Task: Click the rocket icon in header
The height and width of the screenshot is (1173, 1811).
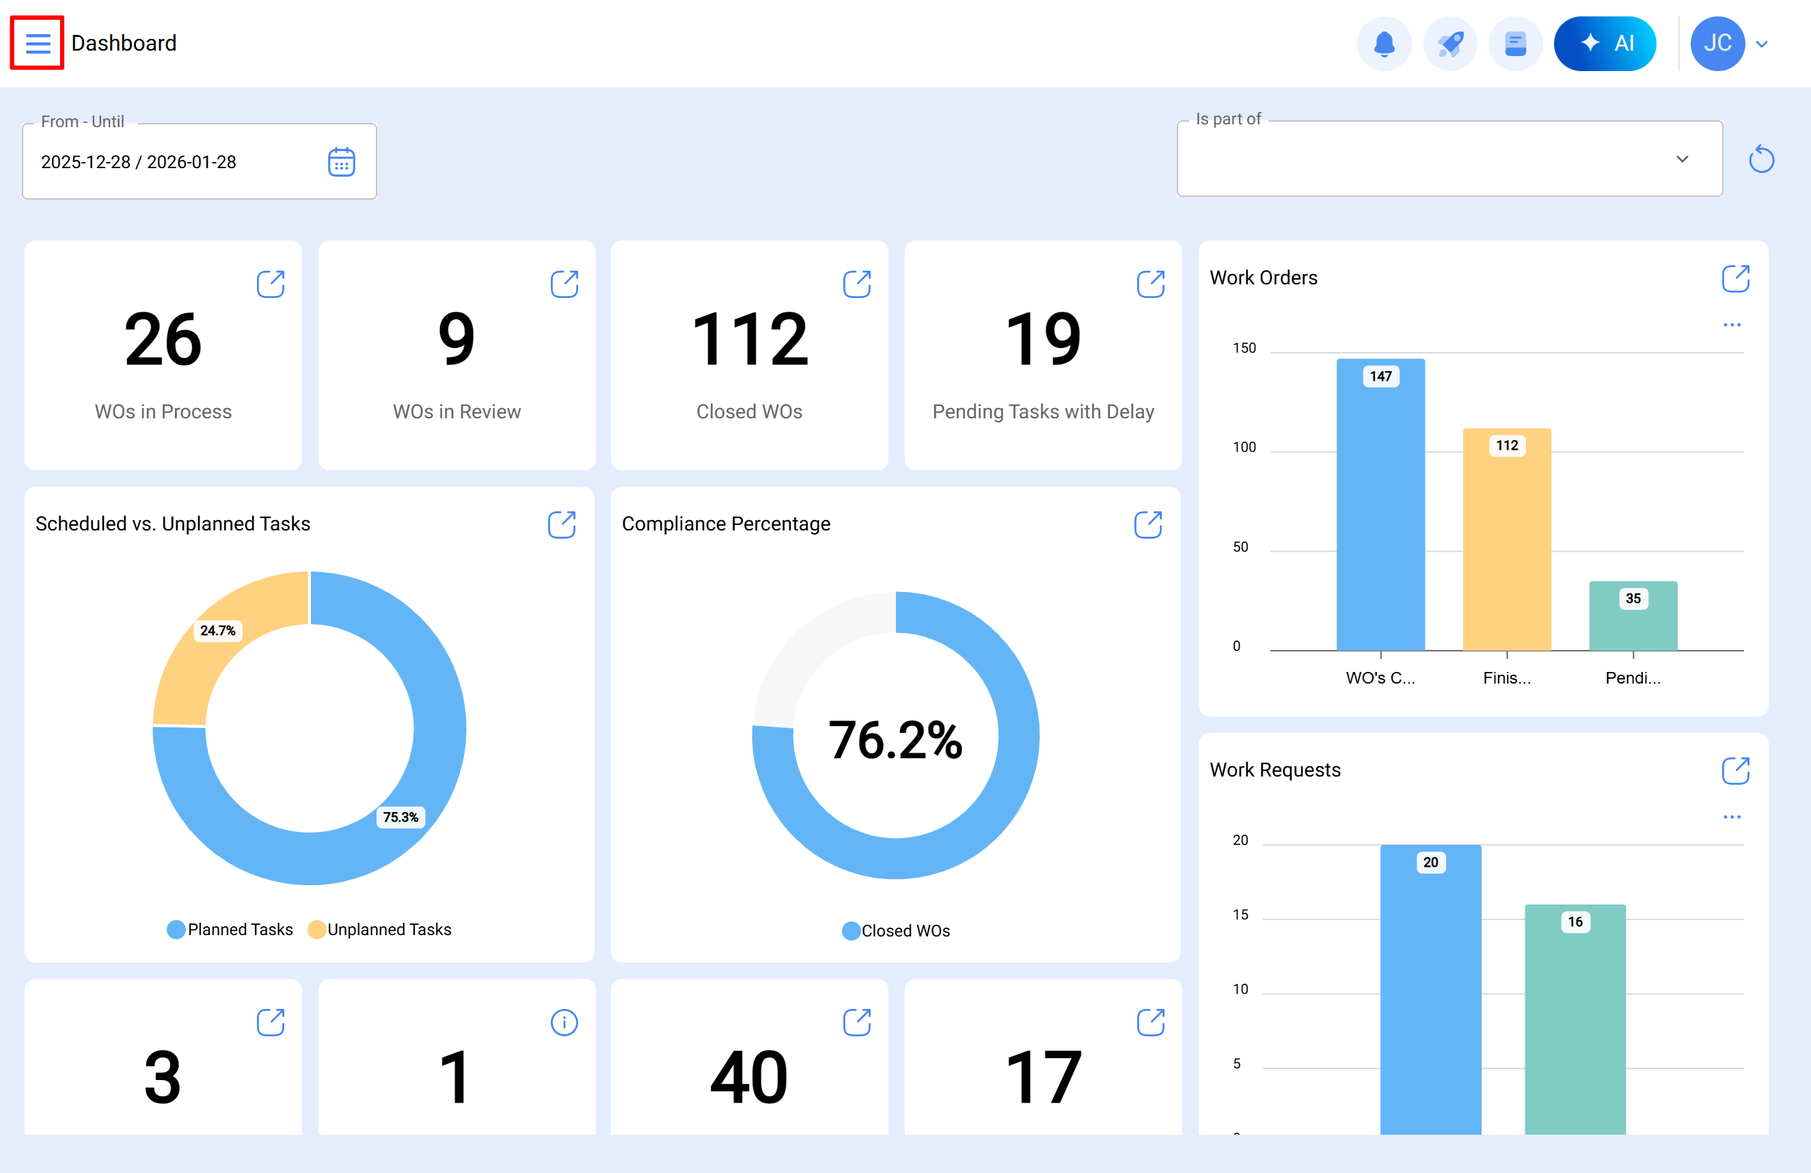Action: (x=1449, y=43)
